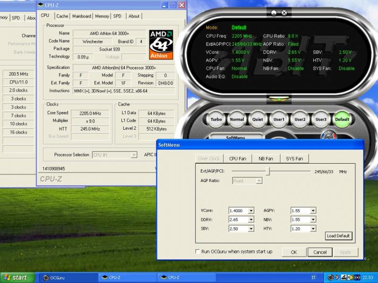Click Cancel in the SoftMenu dialog

pos(320,252)
